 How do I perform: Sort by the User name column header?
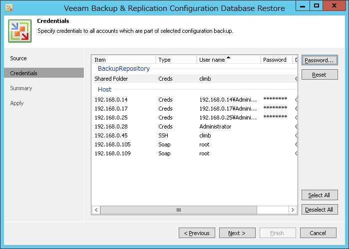(228, 60)
